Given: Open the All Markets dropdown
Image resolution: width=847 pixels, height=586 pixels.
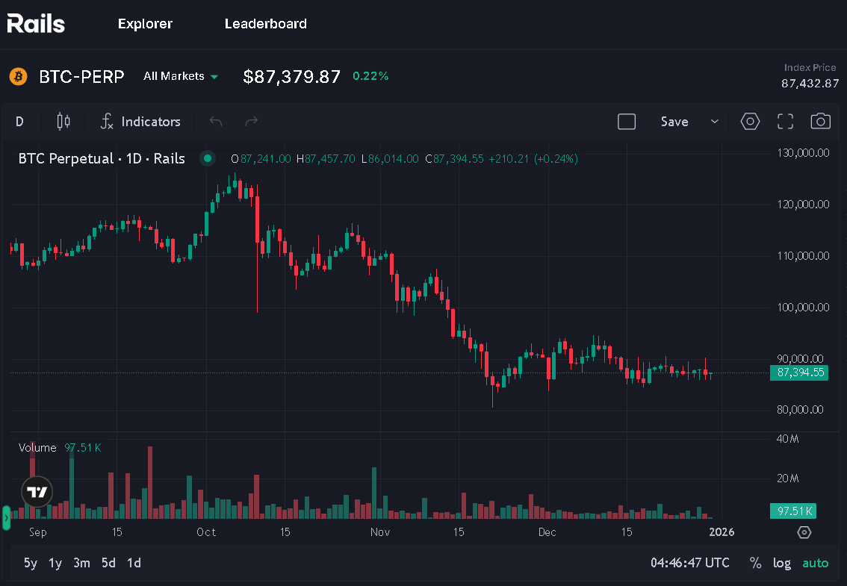Looking at the screenshot, I should 181,76.
